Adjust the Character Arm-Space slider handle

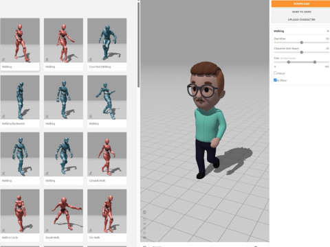point(302,52)
